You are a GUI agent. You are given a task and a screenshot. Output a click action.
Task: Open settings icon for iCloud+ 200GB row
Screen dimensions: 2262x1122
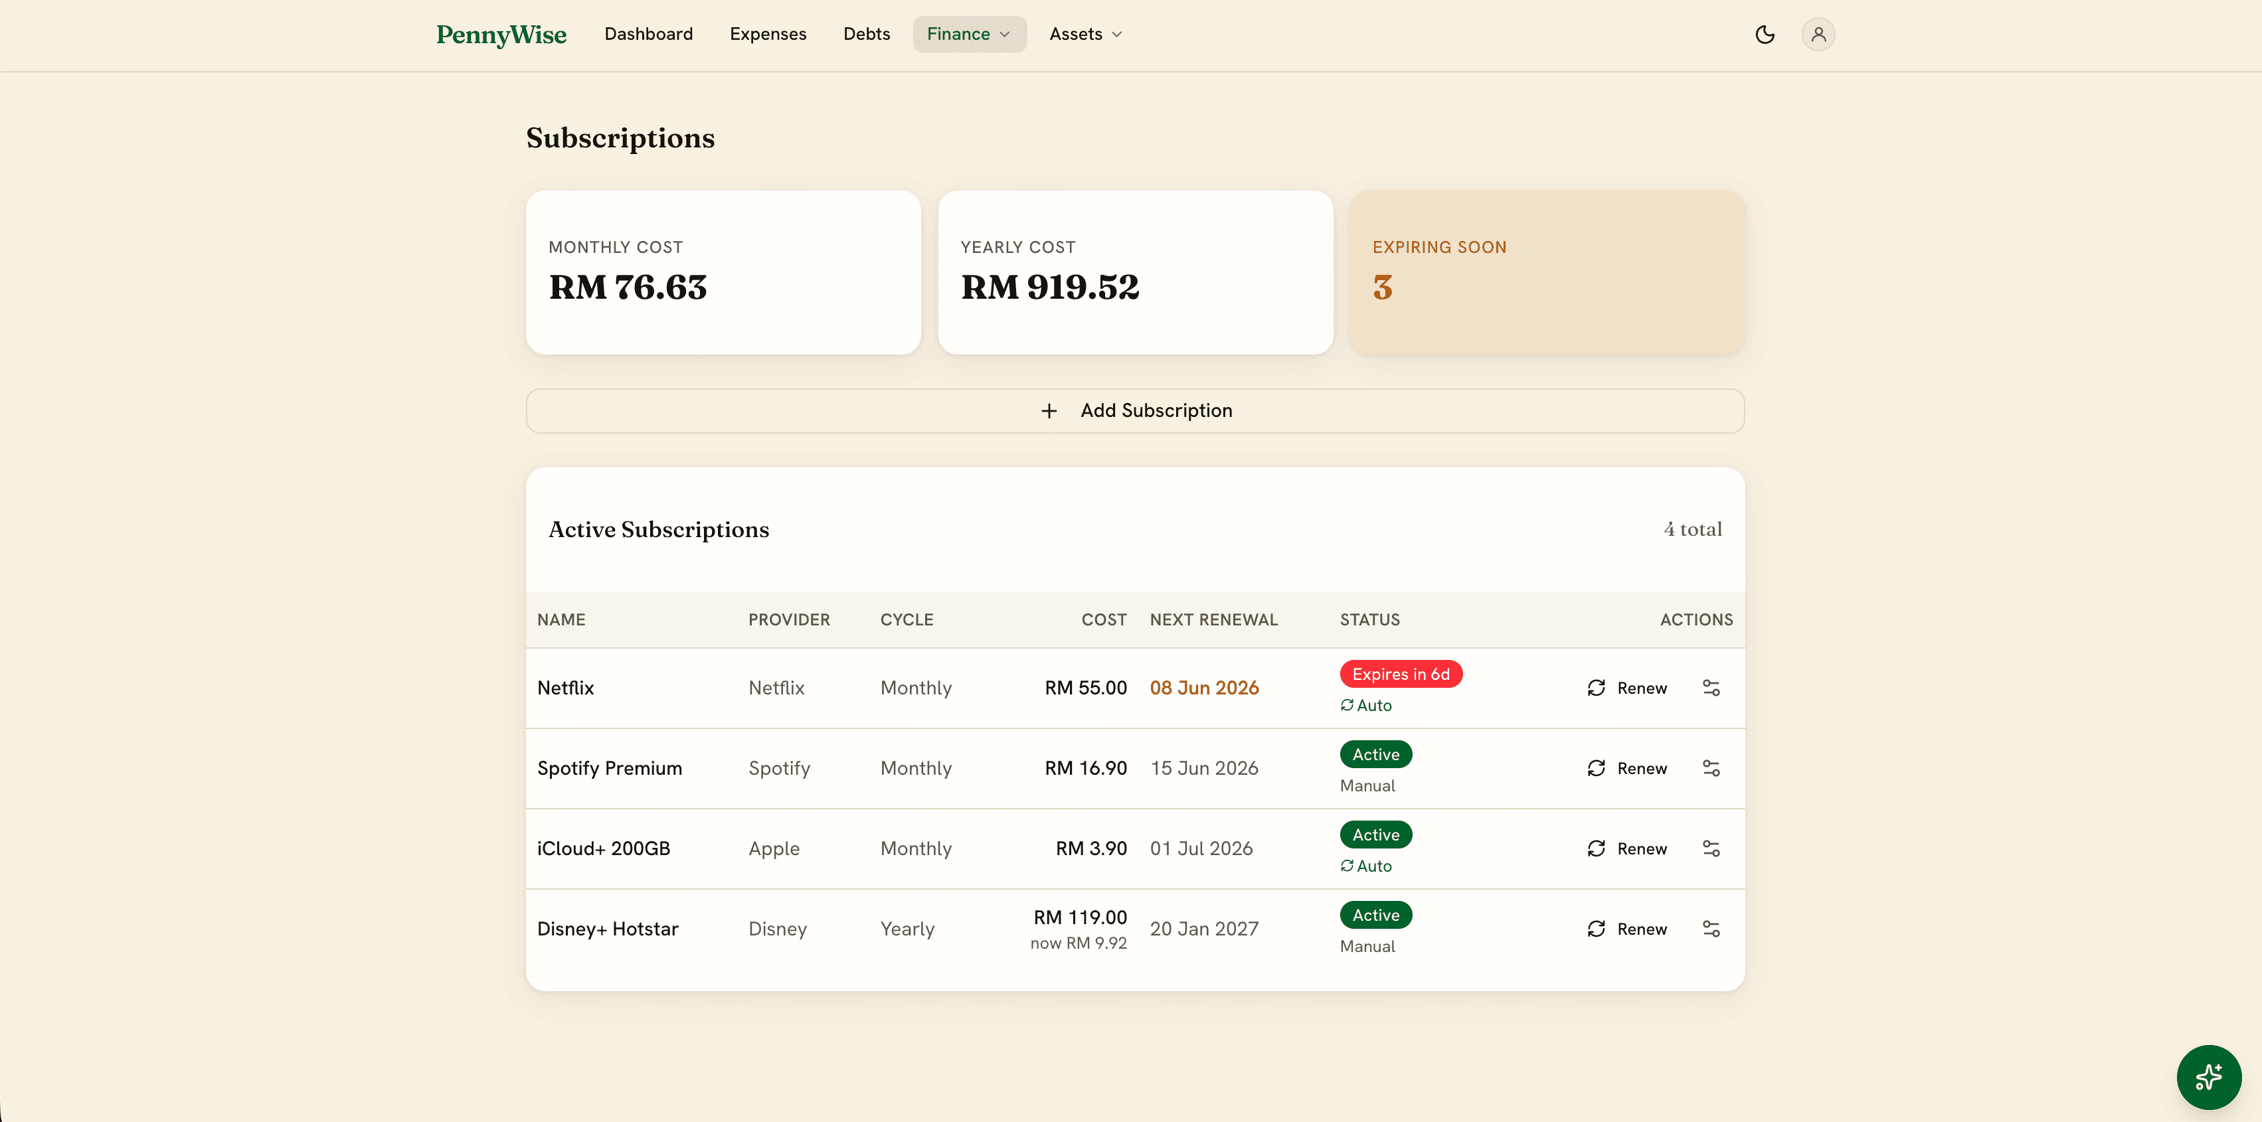point(1711,848)
